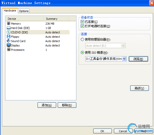Click the Floppy diskette icon
The image size is (154, 135).
pos(8,36)
